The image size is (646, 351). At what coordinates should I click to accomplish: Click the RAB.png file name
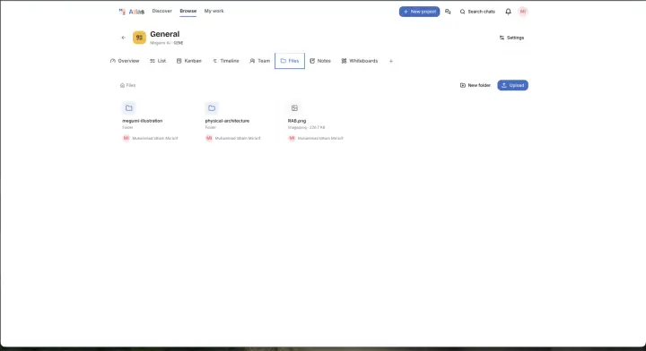[297, 121]
